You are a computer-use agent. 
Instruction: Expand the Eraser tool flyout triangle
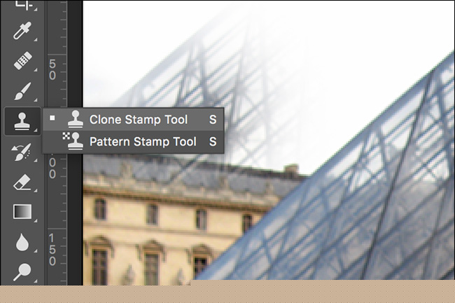coord(36,190)
